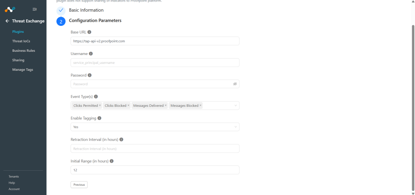Click the Clicks Permitted tag label
Viewport: 415px width, 195px height.
(86, 106)
